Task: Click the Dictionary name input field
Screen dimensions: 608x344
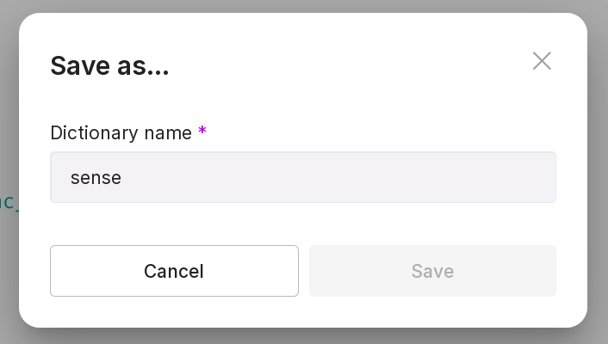Action: [x=302, y=178]
